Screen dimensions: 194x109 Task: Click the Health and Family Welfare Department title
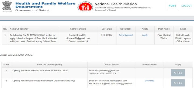[45, 5]
